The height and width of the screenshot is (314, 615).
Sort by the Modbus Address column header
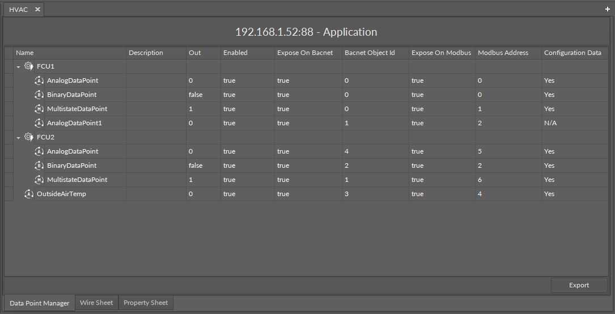pyautogui.click(x=503, y=53)
